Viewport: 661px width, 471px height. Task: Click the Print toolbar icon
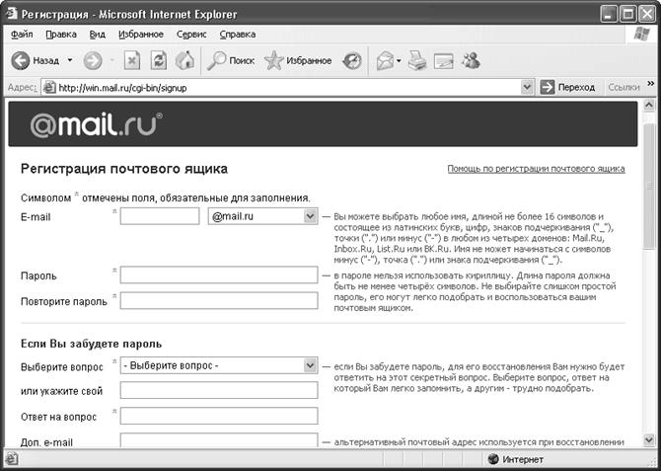pos(417,61)
